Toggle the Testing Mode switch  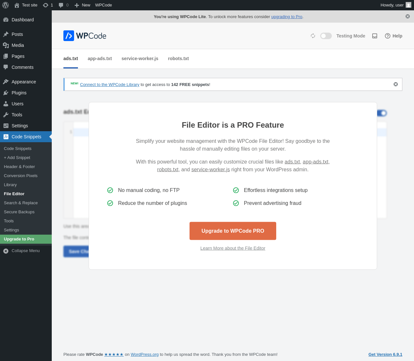(x=326, y=36)
